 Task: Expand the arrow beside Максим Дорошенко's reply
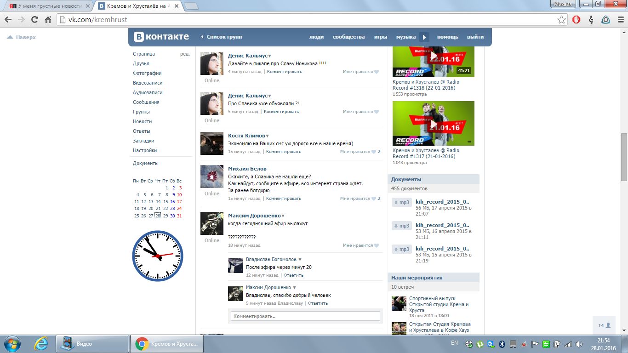(x=295, y=288)
